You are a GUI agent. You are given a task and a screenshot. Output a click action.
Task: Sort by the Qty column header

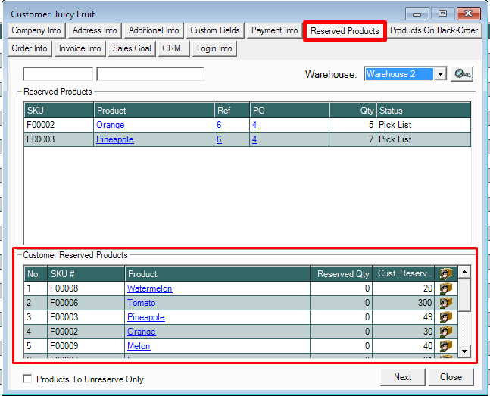pos(352,111)
